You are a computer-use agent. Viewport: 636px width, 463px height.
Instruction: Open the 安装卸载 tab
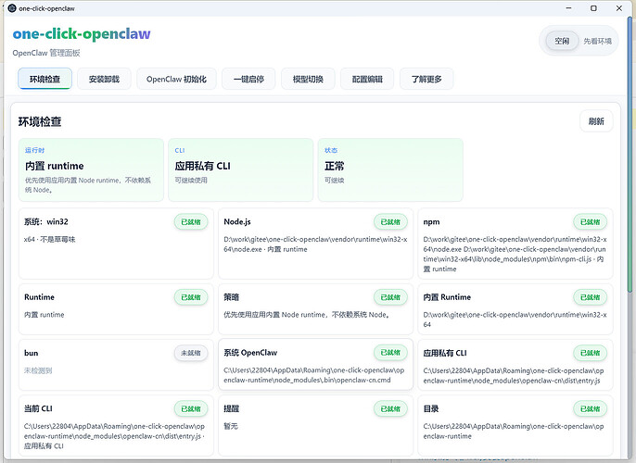tap(104, 79)
